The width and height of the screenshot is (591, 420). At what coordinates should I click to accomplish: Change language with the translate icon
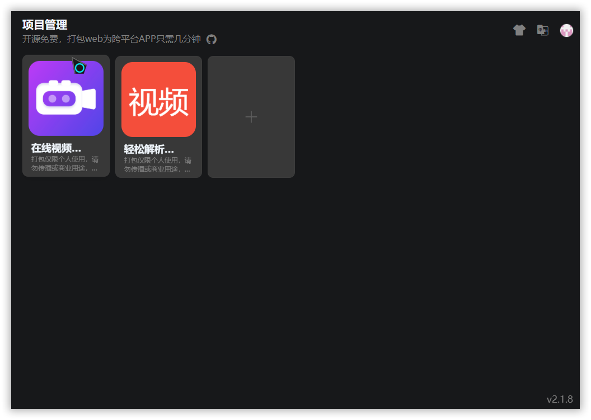coord(543,30)
